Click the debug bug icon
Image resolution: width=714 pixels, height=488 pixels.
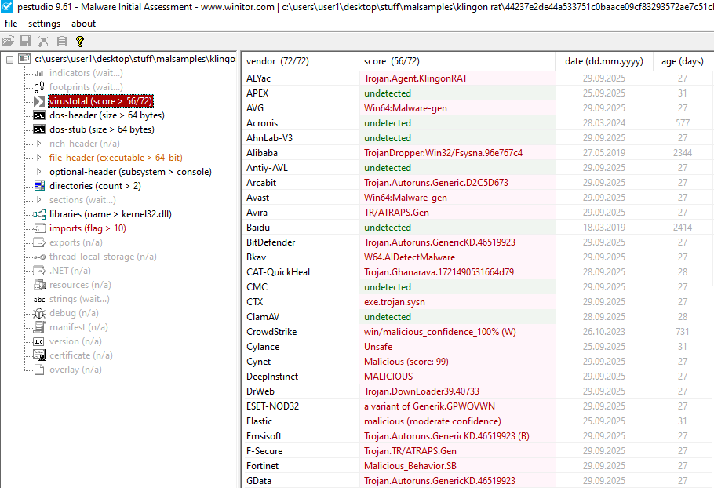pyautogui.click(x=39, y=313)
